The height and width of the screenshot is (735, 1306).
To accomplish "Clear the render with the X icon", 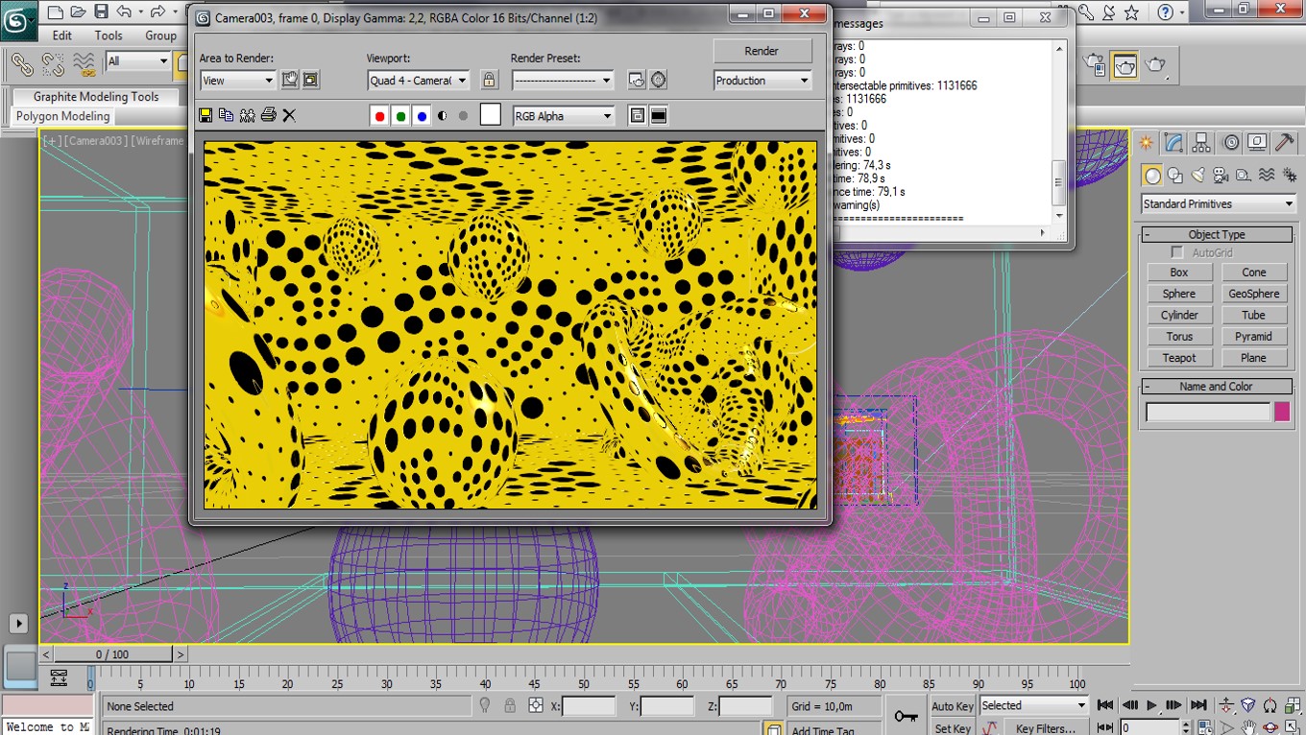I will click(289, 115).
